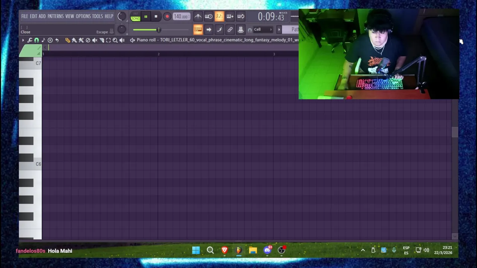Choose the Select marquee tool
Image resolution: width=477 pixels, height=268 pixels.
point(108,40)
